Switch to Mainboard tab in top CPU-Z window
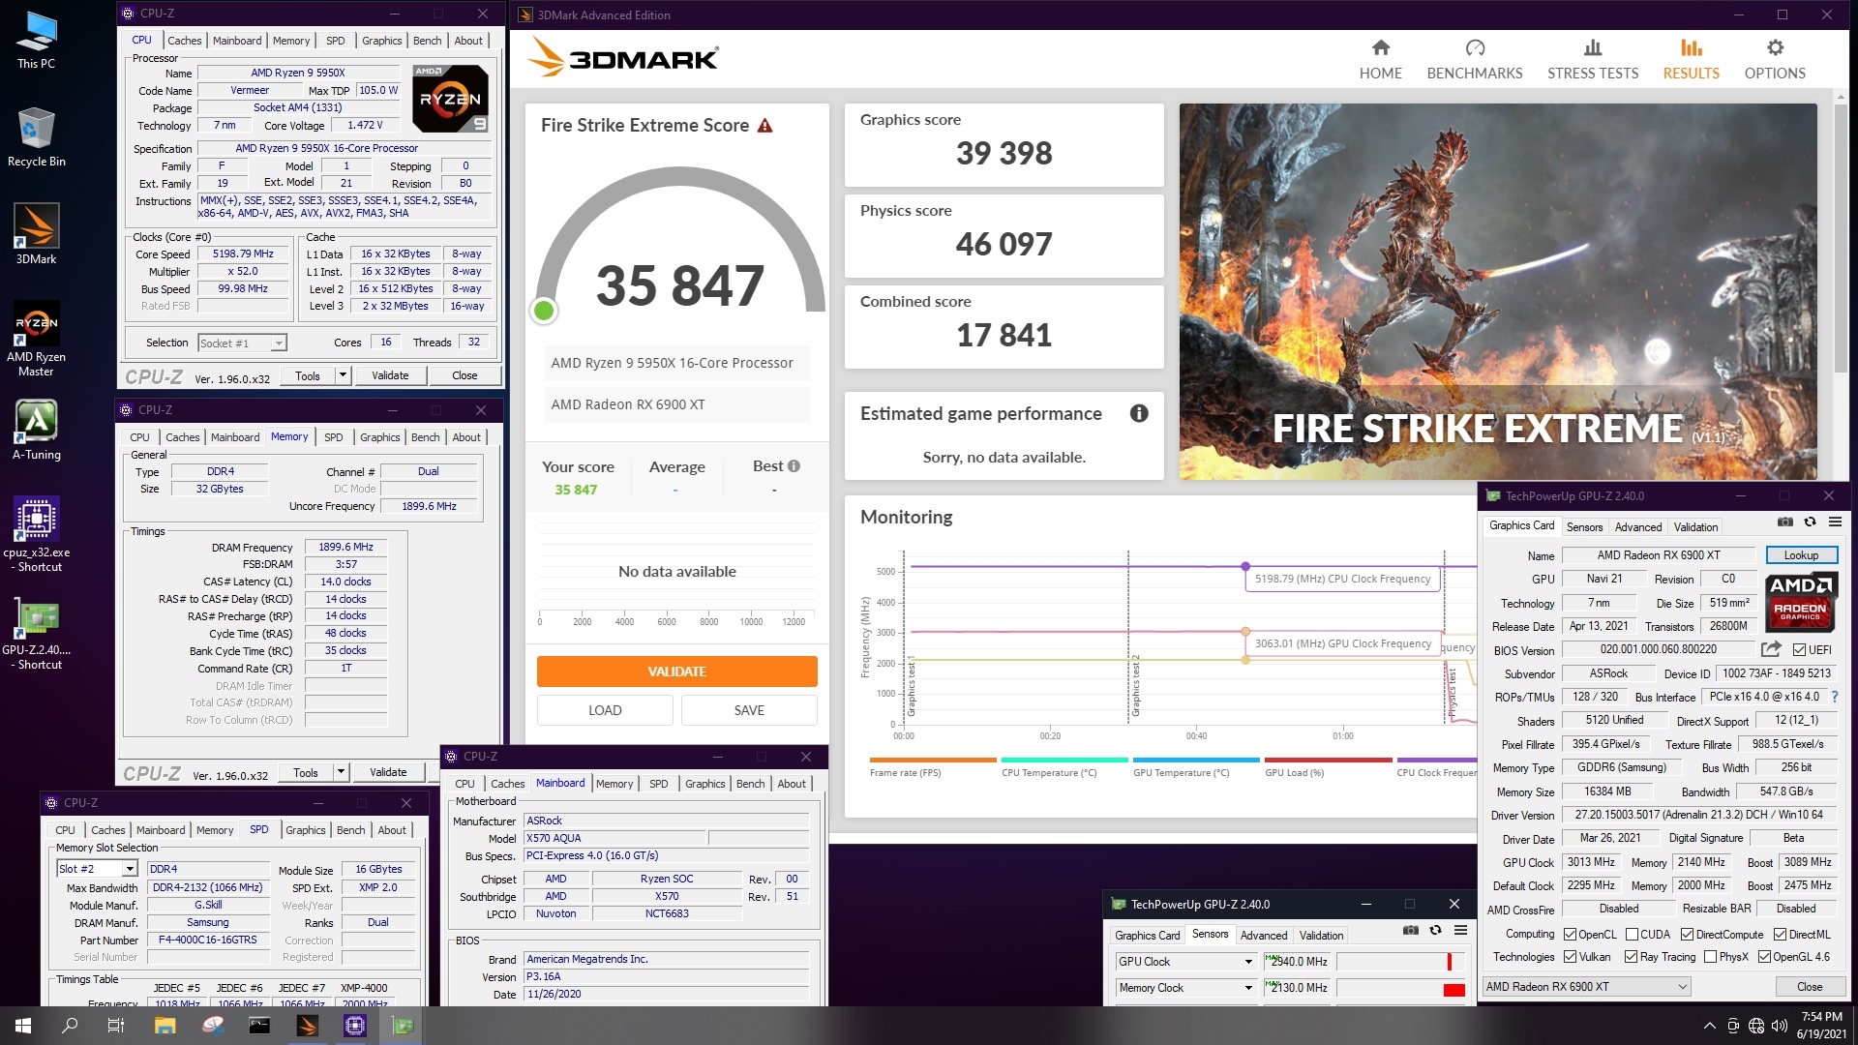Screen dimensions: 1858x1045 click(x=237, y=41)
